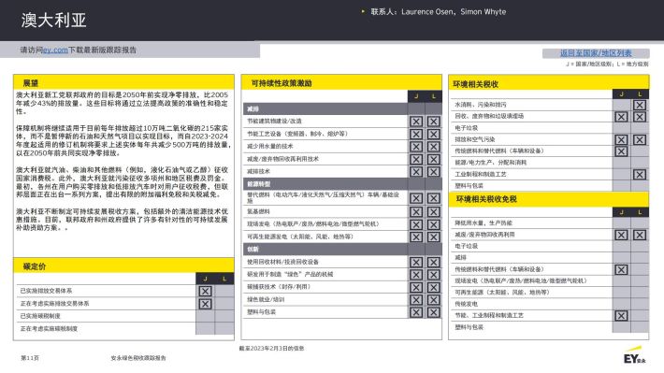Click the L checkbox for 工业制程和制造工艺
664x373 pixels.
click(x=640, y=175)
